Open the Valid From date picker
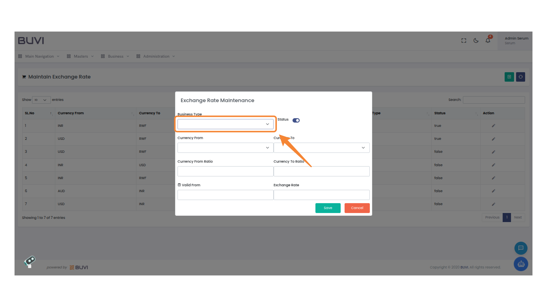547x307 pixels. coord(225,195)
